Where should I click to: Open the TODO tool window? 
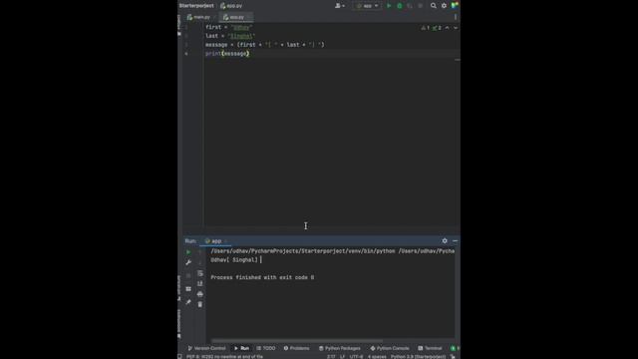click(x=266, y=348)
